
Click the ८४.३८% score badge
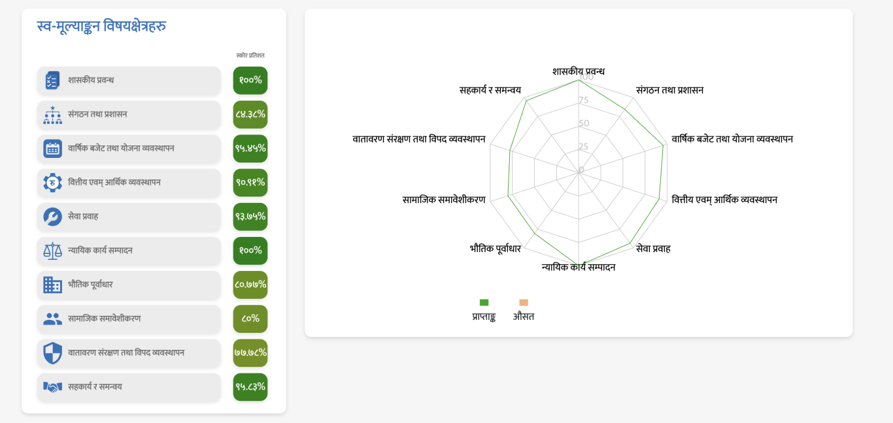tap(250, 114)
